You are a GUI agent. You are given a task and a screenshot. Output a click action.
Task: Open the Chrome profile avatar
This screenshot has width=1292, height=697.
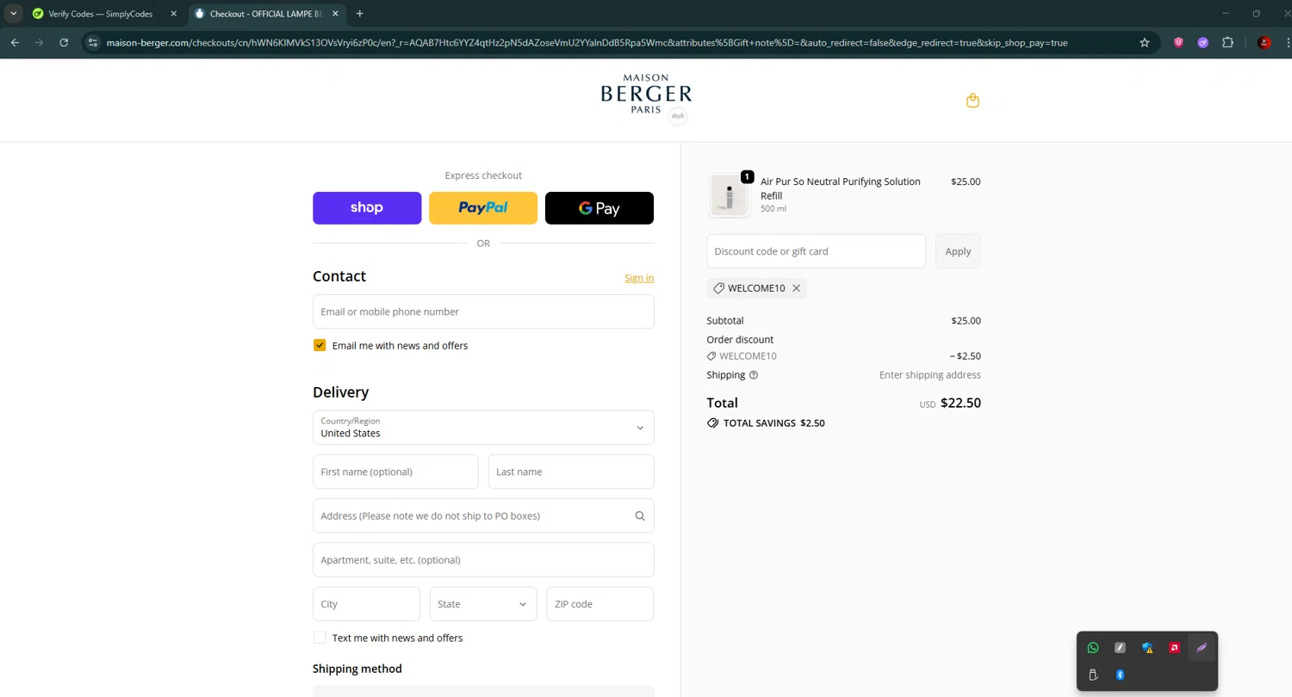click(x=1264, y=42)
